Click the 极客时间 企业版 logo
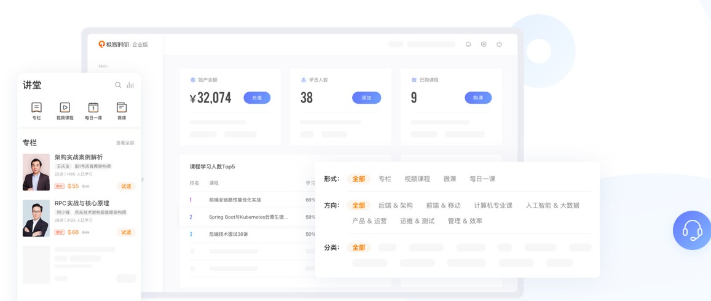711x301 pixels. coord(124,44)
